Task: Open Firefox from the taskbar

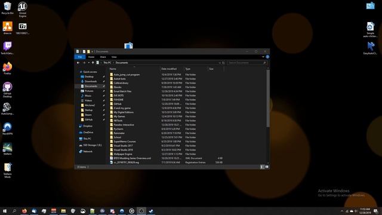Action: click(24, 211)
